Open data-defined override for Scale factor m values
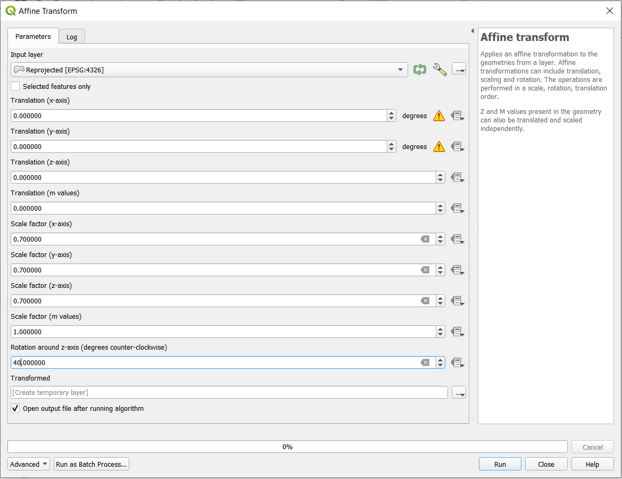This screenshot has width=622, height=479. pyautogui.click(x=457, y=332)
